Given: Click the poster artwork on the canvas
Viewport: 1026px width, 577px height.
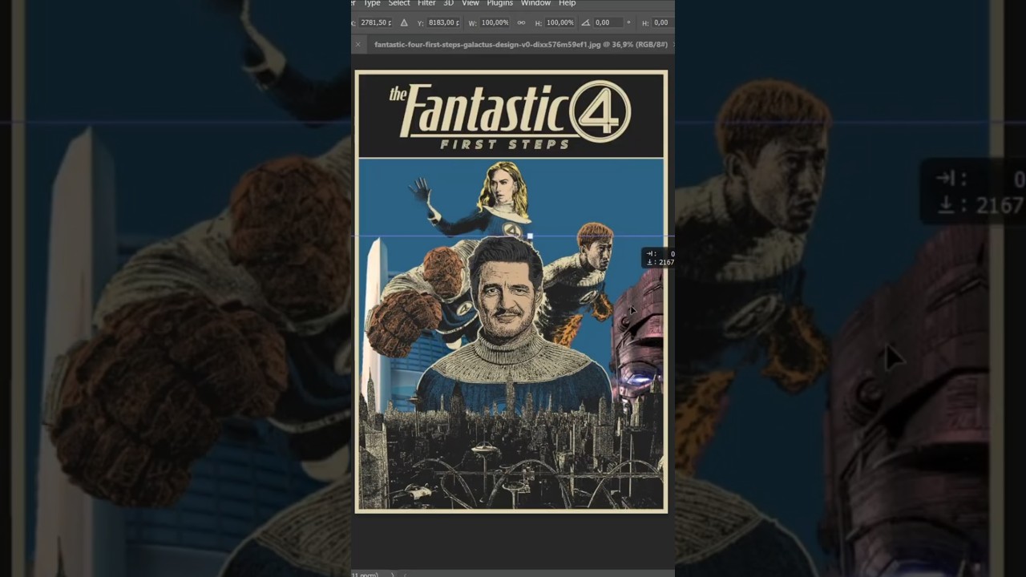Looking at the screenshot, I should (x=511, y=292).
